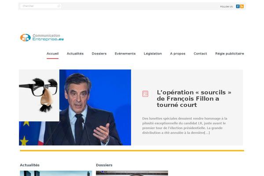Screen dimensions: 264x176
Task: Click the FOLLOW US label
Action: [227, 7]
